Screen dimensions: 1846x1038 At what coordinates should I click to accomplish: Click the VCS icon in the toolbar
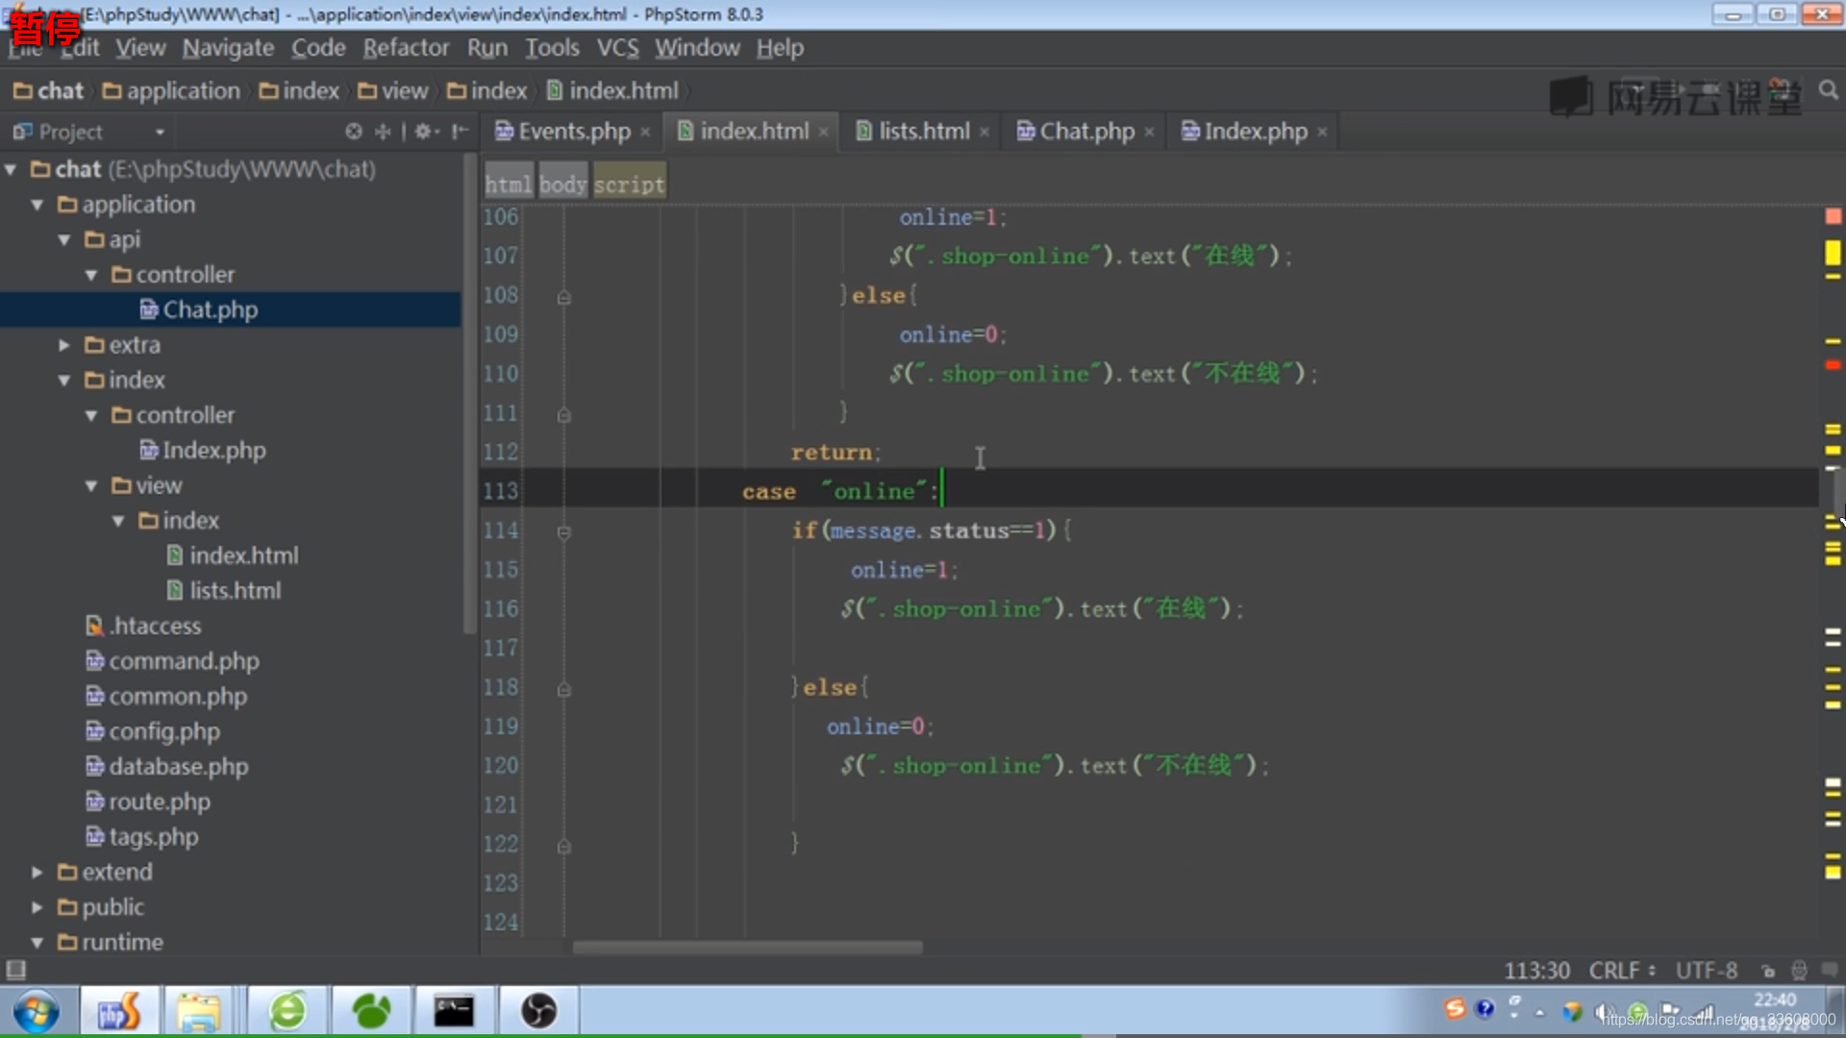pos(617,47)
